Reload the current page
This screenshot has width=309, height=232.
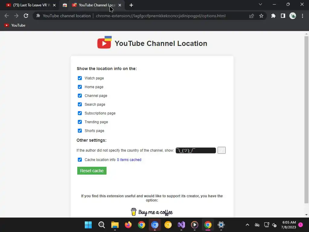26,16
